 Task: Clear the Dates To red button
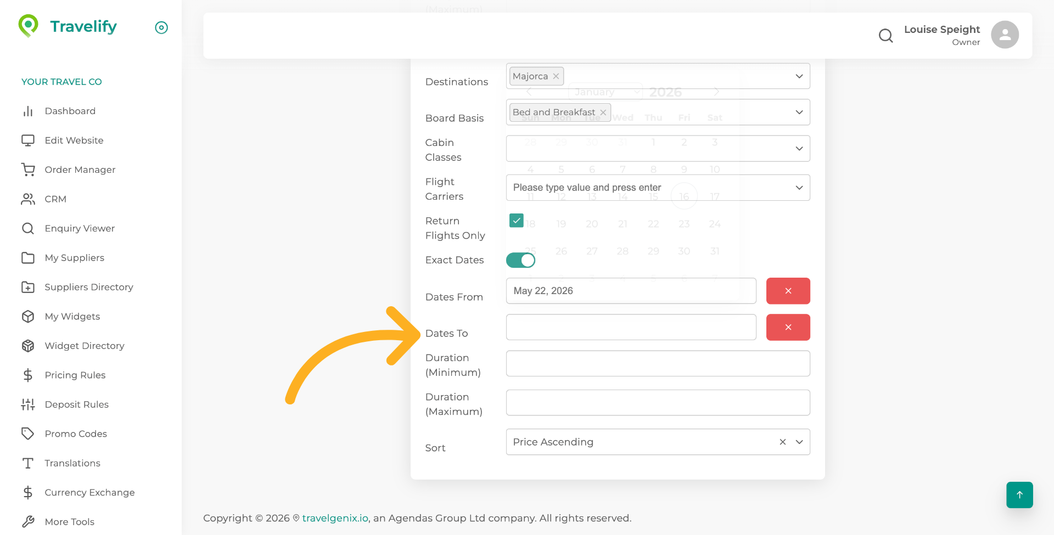[x=788, y=327]
